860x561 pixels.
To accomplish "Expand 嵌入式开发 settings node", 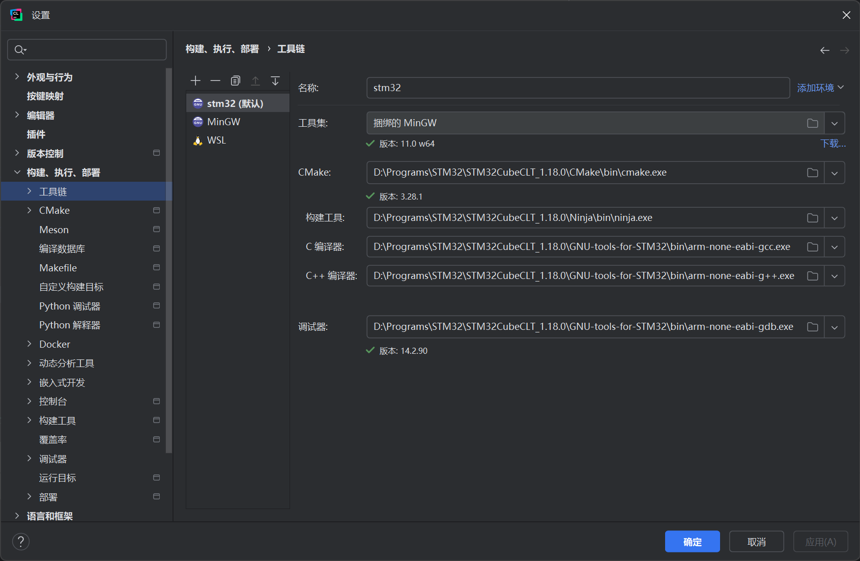I will pyautogui.click(x=29, y=382).
